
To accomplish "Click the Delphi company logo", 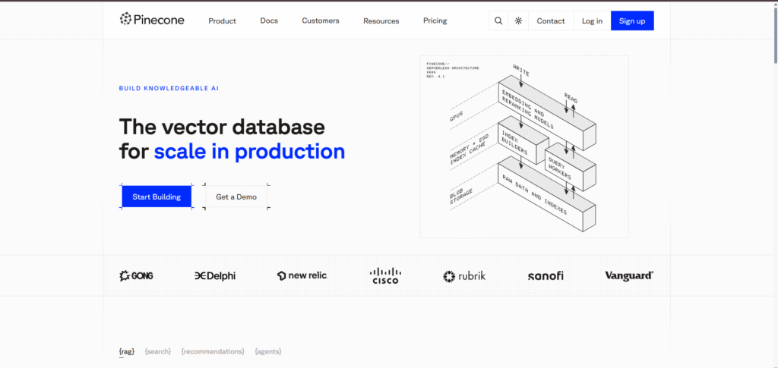I will [x=215, y=275].
